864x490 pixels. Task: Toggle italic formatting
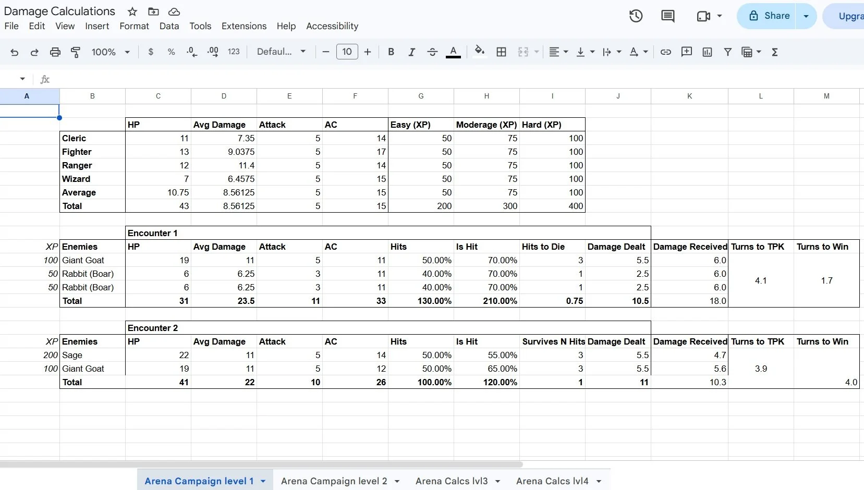tap(411, 52)
